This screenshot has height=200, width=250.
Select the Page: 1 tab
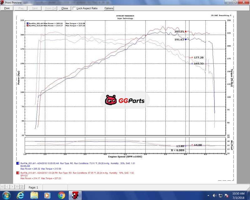33,187
